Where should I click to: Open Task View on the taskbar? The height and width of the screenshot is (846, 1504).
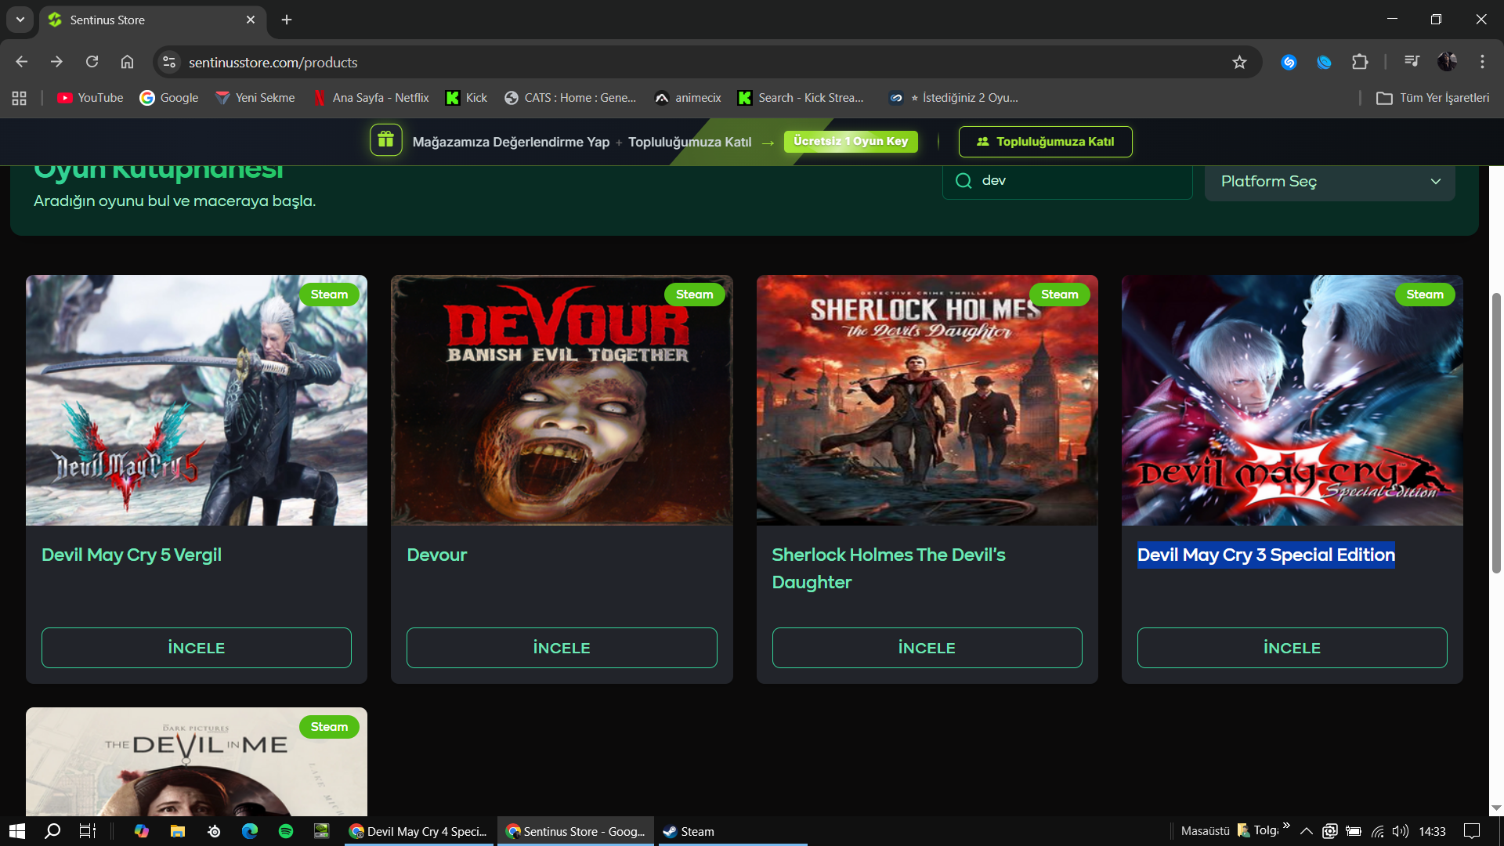pos(88,831)
